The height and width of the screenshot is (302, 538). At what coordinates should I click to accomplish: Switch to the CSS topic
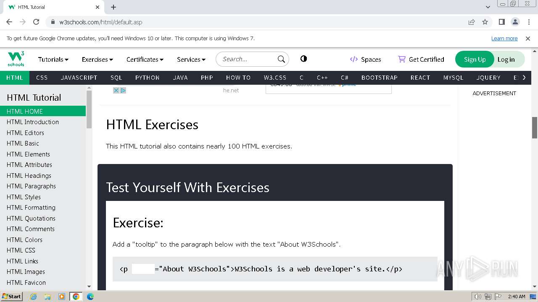pos(42,78)
